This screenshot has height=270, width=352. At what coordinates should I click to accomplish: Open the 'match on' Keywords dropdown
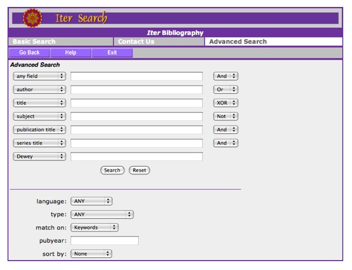point(95,228)
